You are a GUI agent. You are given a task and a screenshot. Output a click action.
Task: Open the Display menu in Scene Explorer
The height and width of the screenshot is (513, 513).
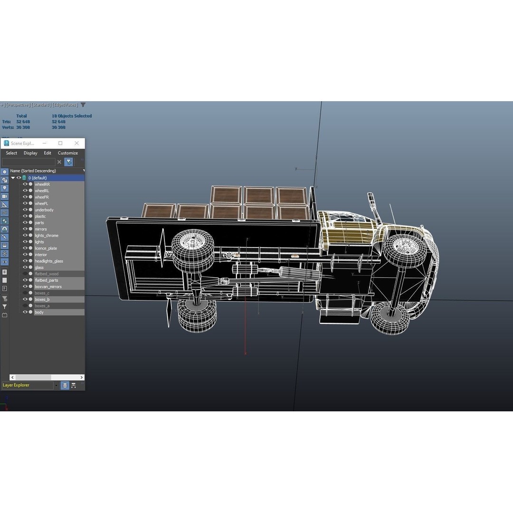(x=30, y=153)
